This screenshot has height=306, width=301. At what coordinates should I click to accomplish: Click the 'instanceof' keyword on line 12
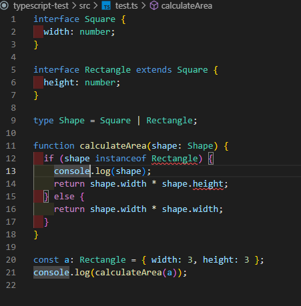pos(121,159)
